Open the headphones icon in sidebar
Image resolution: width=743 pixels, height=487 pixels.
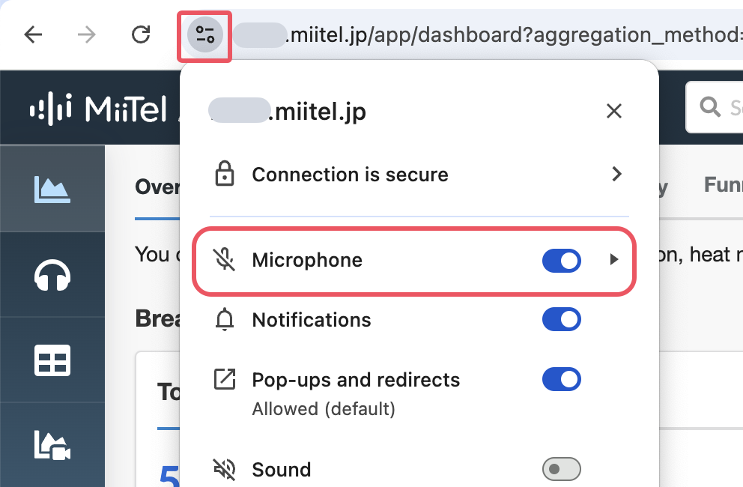pos(52,275)
